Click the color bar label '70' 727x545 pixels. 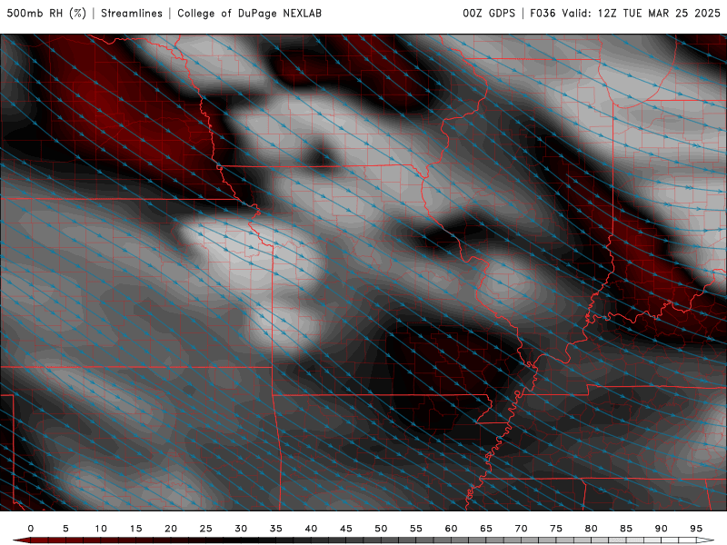(521, 529)
